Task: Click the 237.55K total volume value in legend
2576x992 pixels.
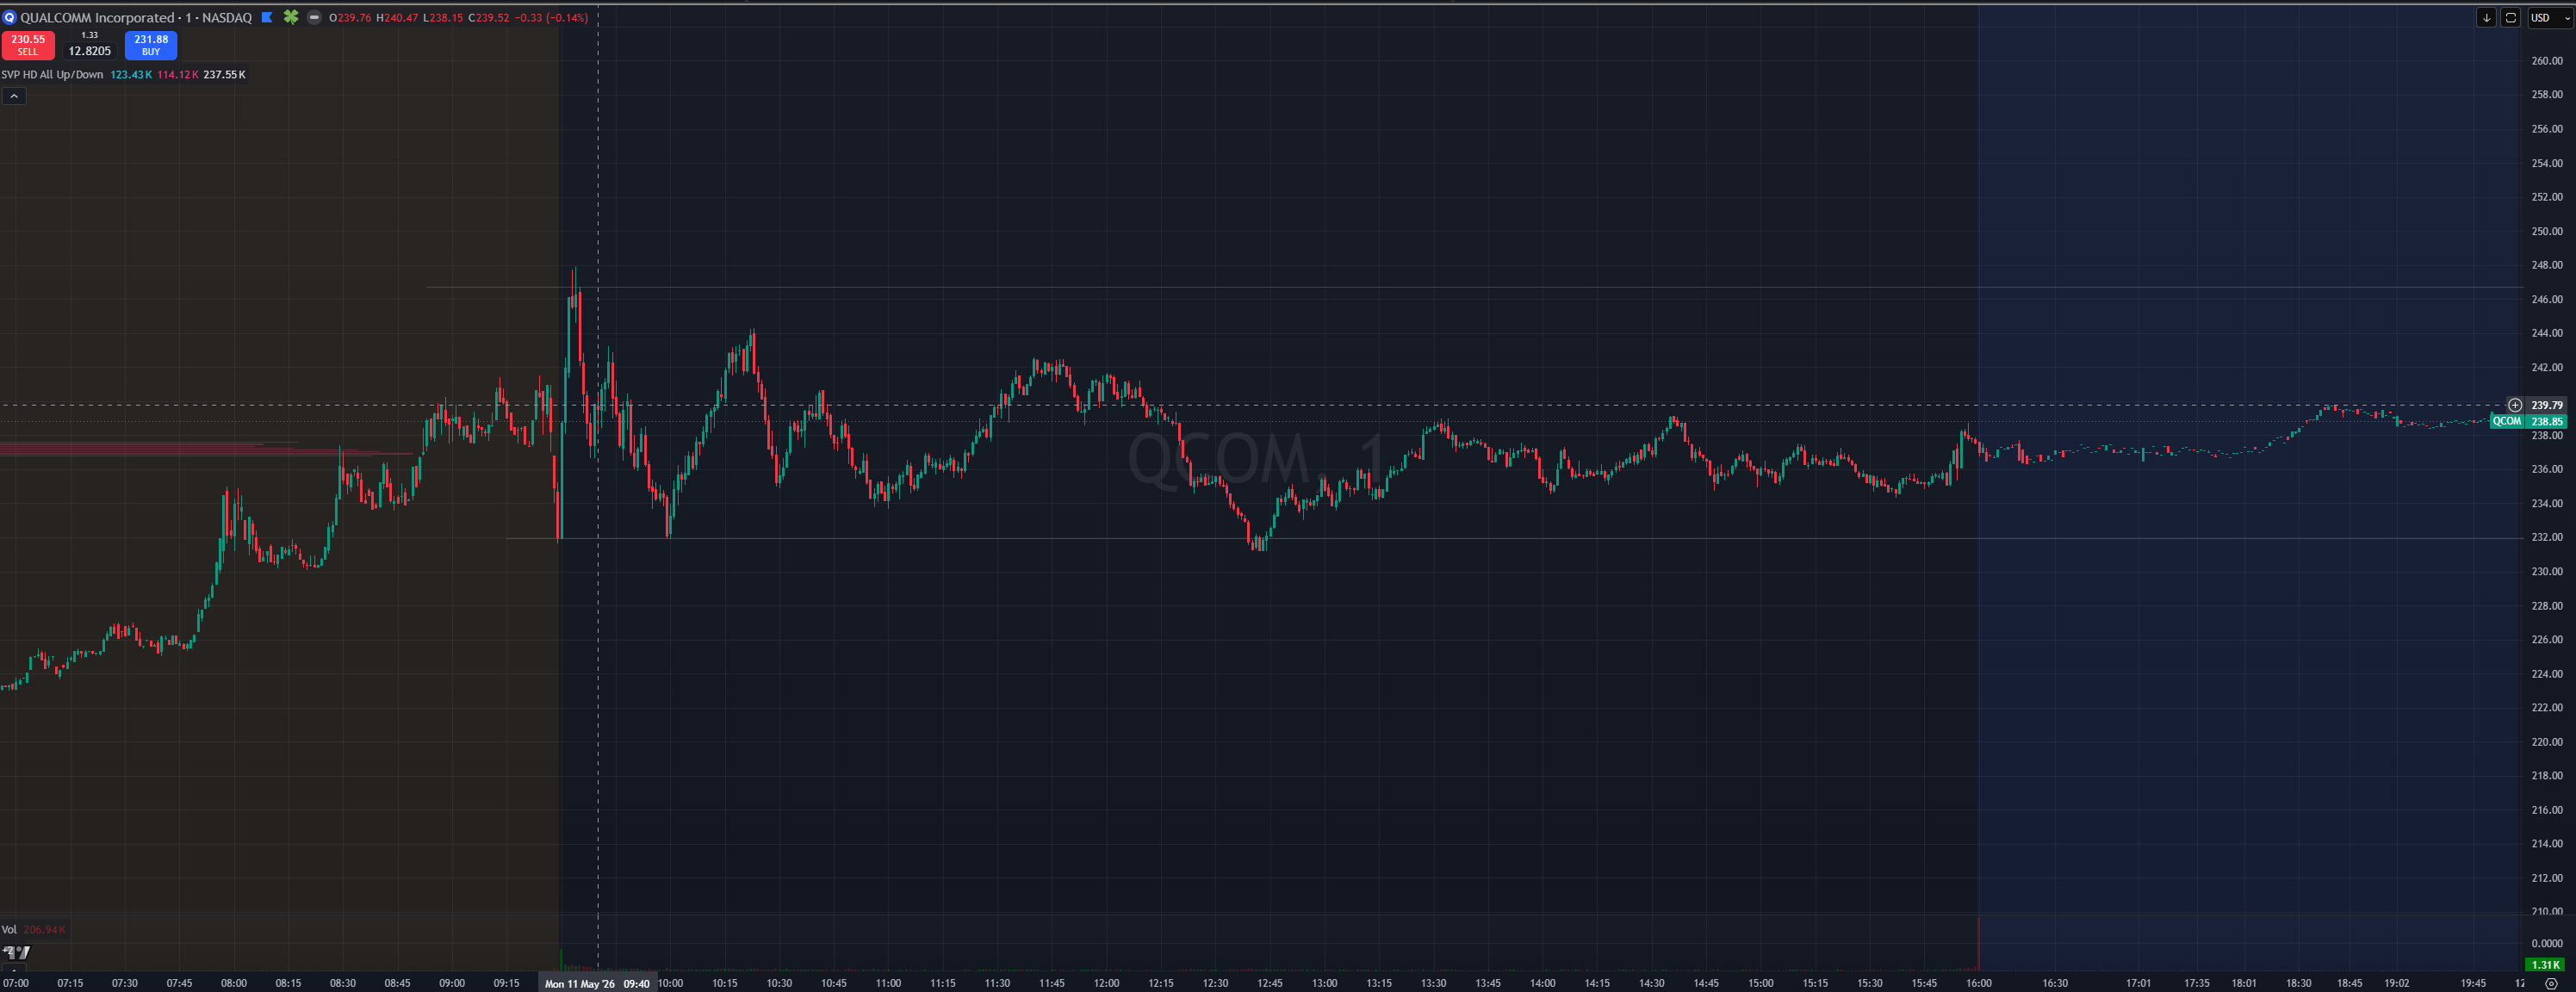Action: click(224, 75)
